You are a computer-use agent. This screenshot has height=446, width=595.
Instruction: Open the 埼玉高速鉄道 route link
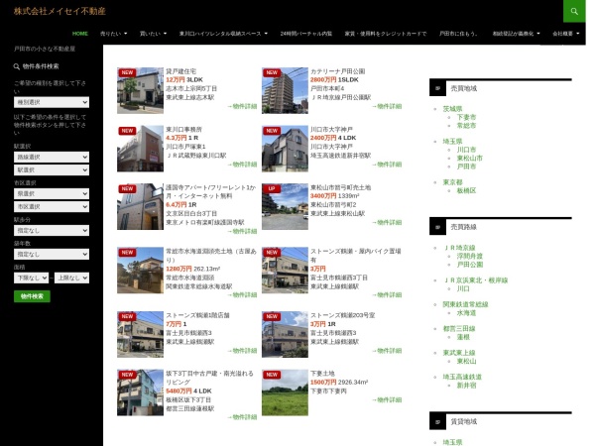(462, 377)
